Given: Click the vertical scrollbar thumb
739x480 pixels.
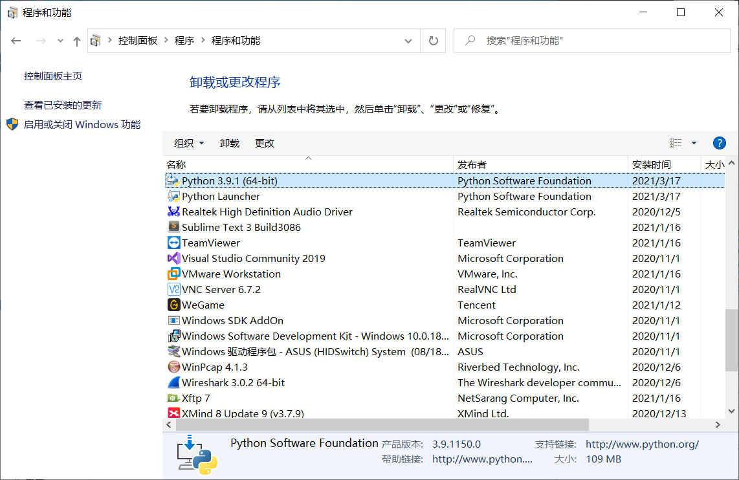Looking at the screenshot, I should (731, 340).
